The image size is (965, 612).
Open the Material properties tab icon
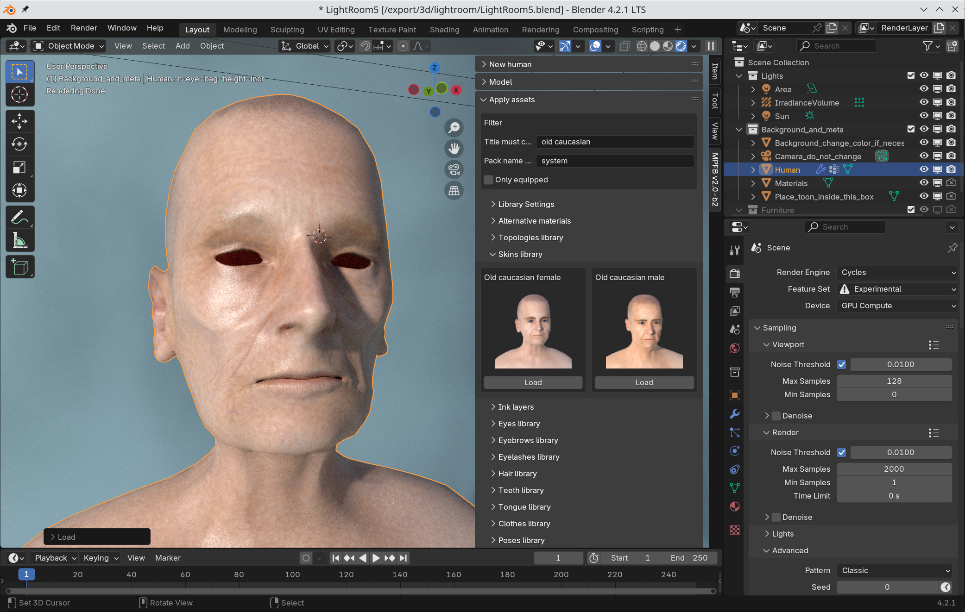(x=735, y=506)
